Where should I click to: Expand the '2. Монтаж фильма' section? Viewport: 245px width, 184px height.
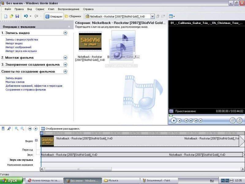tap(65, 57)
